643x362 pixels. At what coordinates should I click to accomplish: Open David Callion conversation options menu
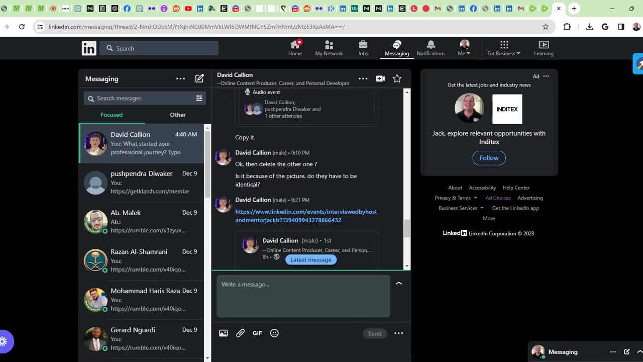pyautogui.click(x=363, y=78)
